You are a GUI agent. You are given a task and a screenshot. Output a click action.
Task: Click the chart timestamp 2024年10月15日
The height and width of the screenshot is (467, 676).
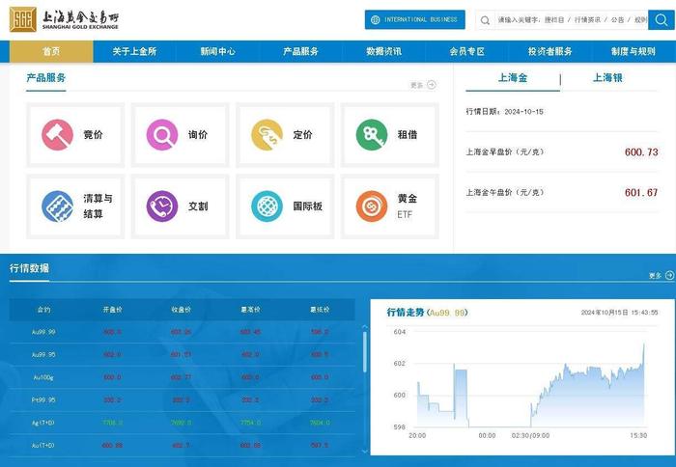(x=620, y=313)
